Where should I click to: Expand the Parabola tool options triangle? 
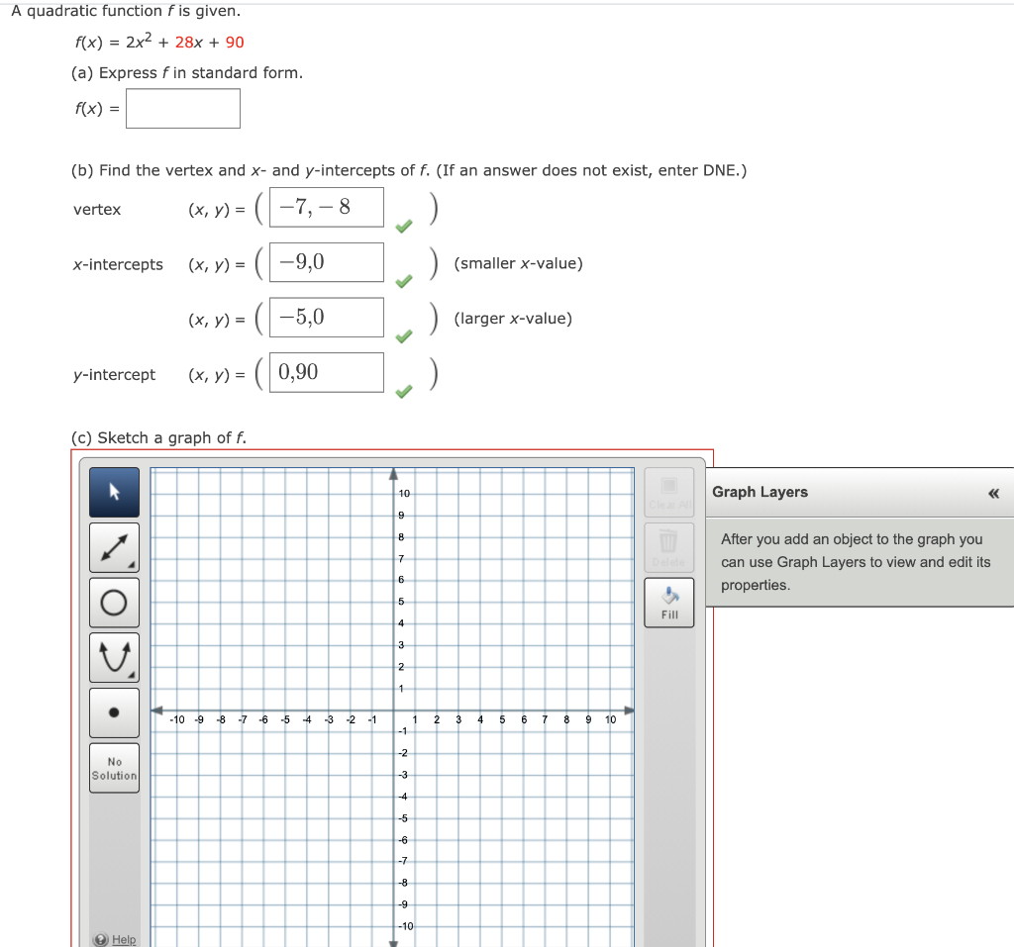coord(132,675)
